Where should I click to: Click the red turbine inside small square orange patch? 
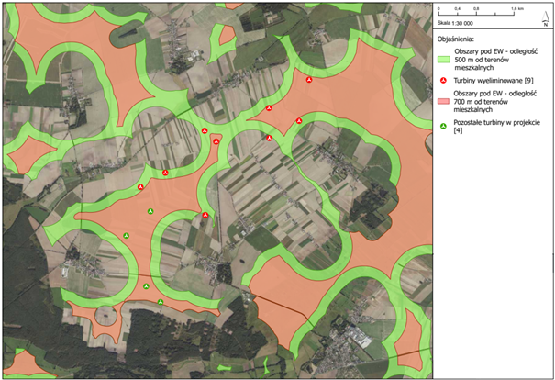point(216,140)
